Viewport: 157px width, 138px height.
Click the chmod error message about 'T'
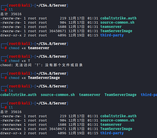tap(42, 65)
